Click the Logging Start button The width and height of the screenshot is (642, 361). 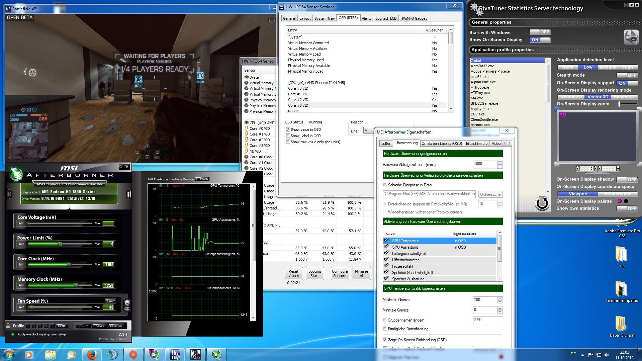(x=314, y=274)
